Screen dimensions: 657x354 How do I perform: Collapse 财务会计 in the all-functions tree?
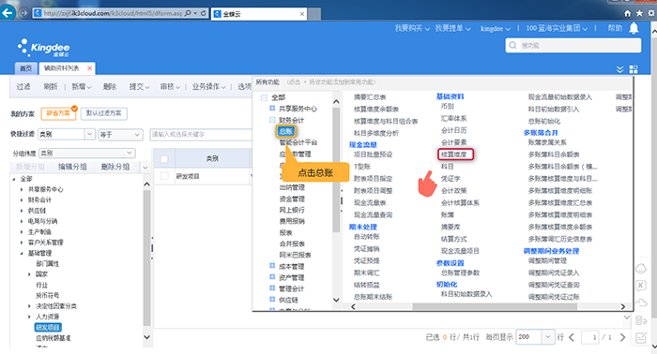coord(272,120)
